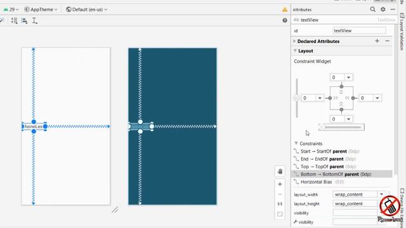The width and height of the screenshot is (406, 228).
Task: Click the resize handle below design preview
Action: pos(115,210)
